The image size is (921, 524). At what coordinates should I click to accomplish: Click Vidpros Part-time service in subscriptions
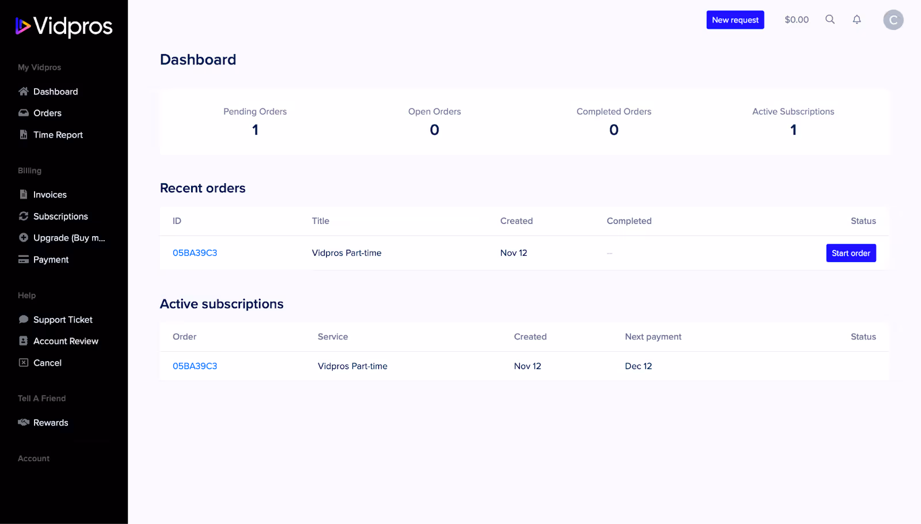pyautogui.click(x=352, y=366)
